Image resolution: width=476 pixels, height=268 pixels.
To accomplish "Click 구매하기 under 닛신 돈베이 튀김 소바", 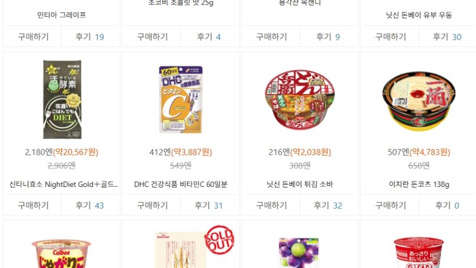I will pos(271,206).
